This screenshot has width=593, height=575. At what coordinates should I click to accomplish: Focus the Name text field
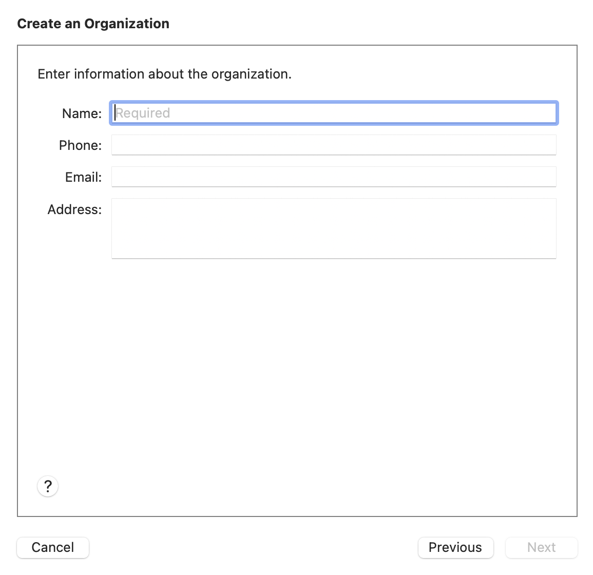click(x=334, y=113)
